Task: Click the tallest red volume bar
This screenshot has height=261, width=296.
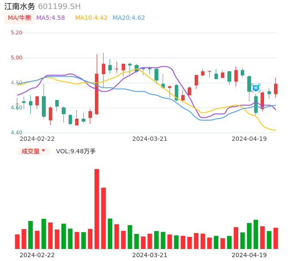Action: pos(97,209)
